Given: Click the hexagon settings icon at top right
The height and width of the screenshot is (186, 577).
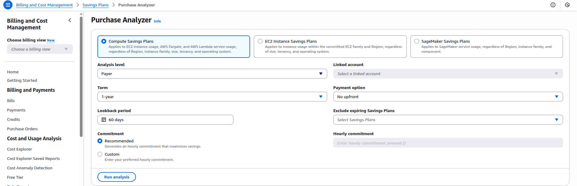Looking at the screenshot, I should pyautogui.click(x=567, y=5).
